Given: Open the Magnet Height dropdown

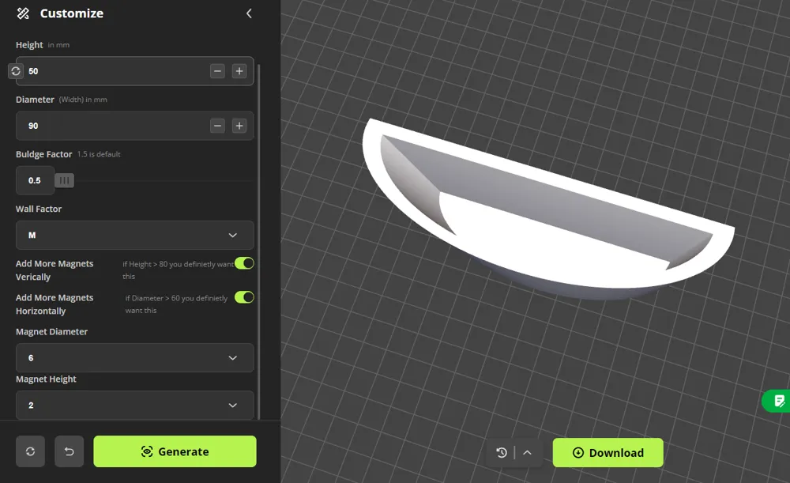Looking at the screenshot, I should point(135,406).
